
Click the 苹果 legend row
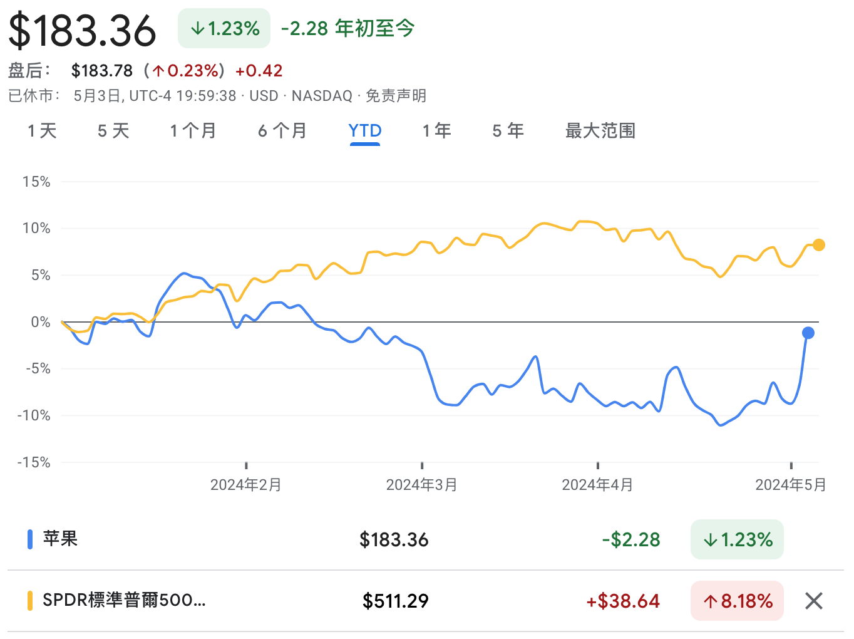coord(61,539)
